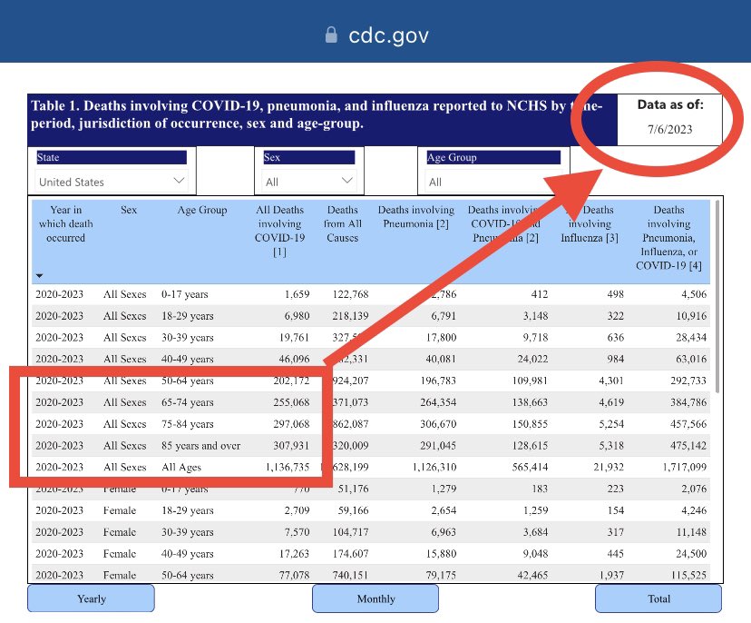Click the COVID-19 deaths value 6,980
This screenshot has height=623, width=751.
coord(297,315)
